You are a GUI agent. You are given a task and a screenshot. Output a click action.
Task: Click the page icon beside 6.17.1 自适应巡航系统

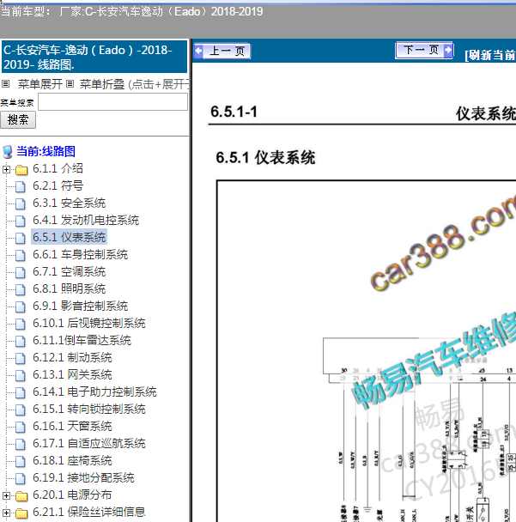(x=21, y=444)
